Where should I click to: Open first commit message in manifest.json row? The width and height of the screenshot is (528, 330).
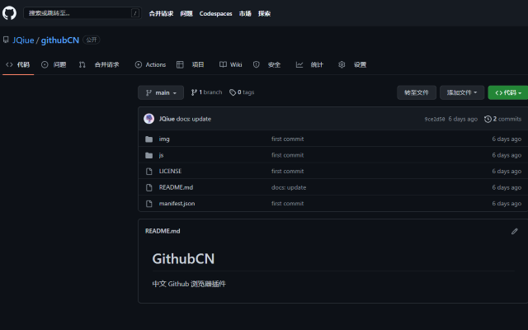point(288,204)
